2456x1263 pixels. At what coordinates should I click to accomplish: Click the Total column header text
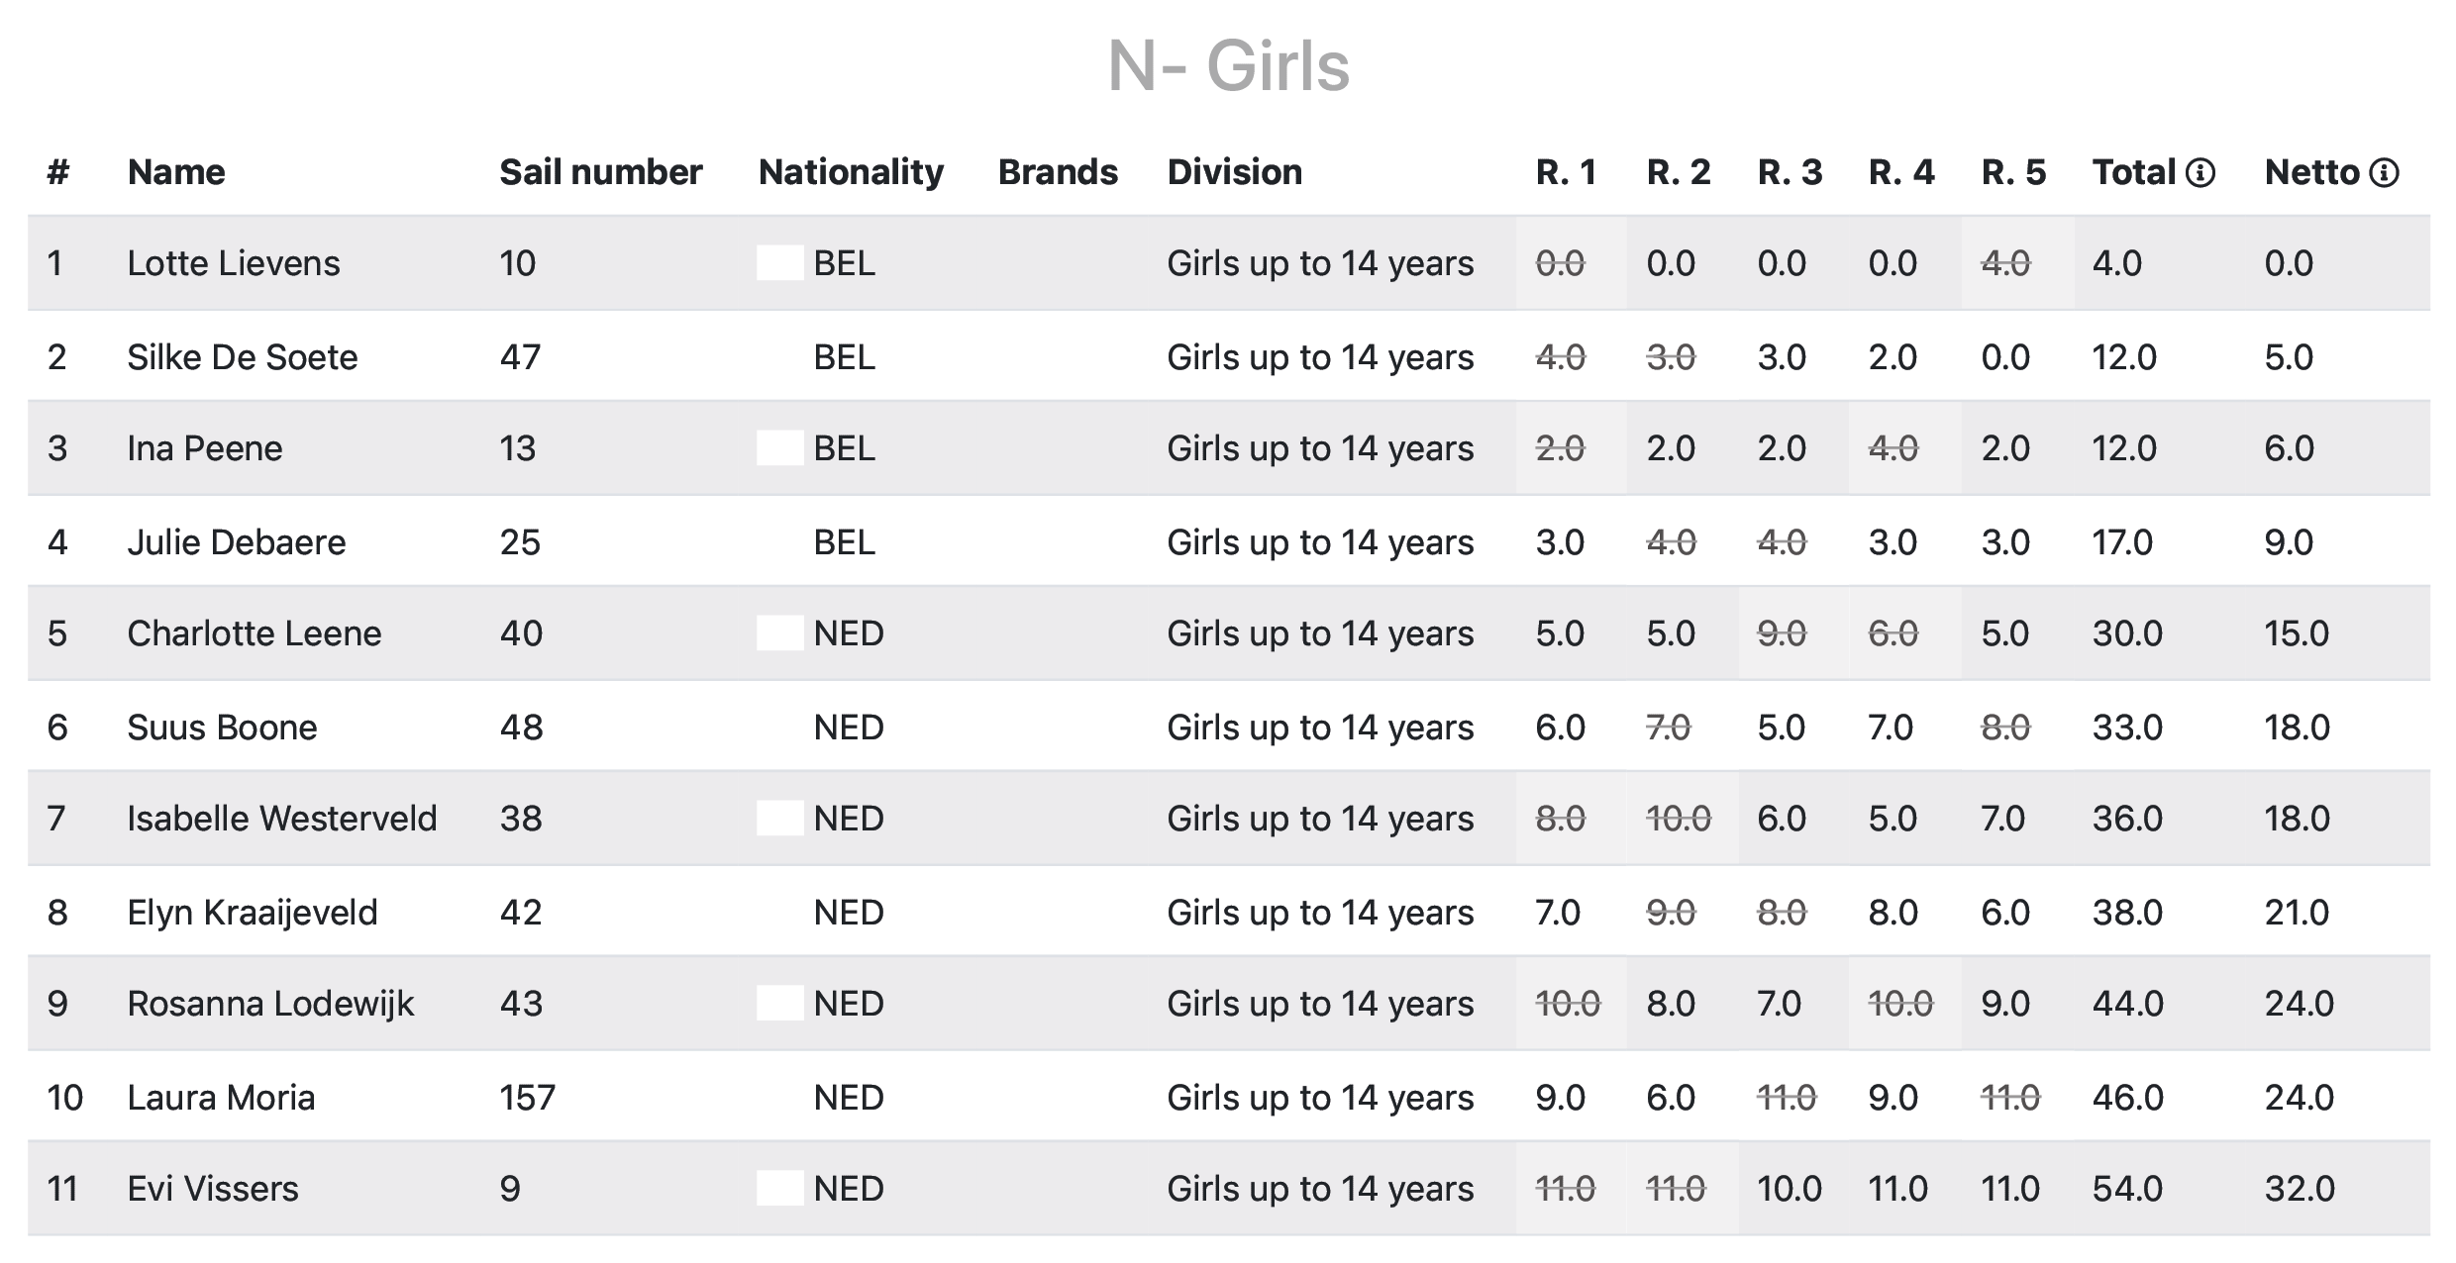click(x=2134, y=172)
